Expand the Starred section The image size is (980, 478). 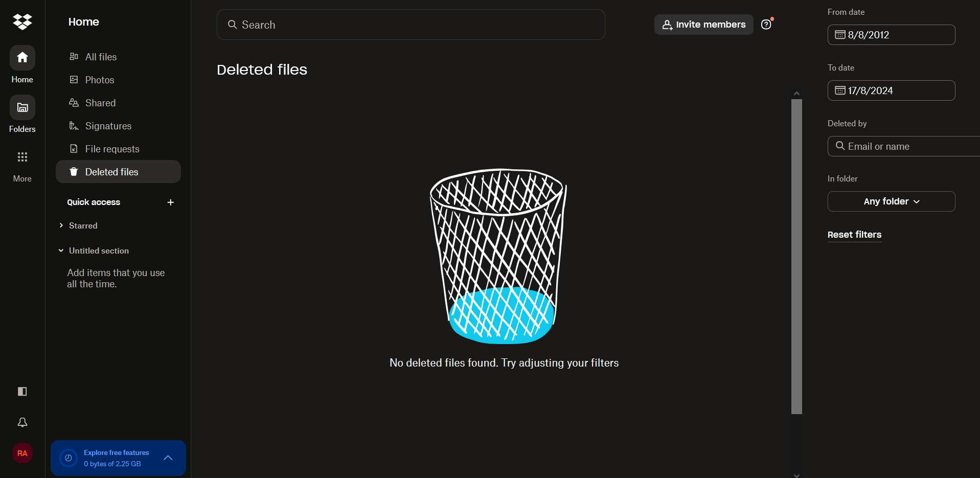61,225
